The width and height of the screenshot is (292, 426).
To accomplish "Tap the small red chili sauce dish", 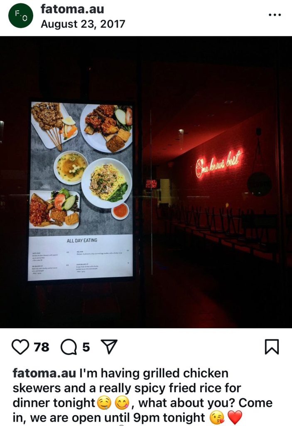I will 120,211.
